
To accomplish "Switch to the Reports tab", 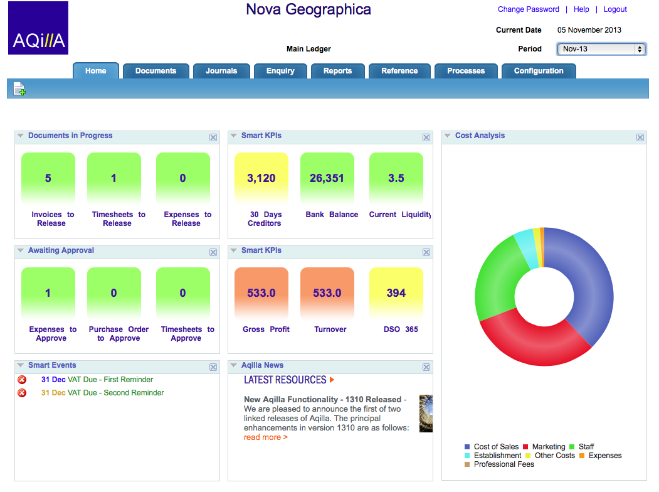I will (337, 71).
